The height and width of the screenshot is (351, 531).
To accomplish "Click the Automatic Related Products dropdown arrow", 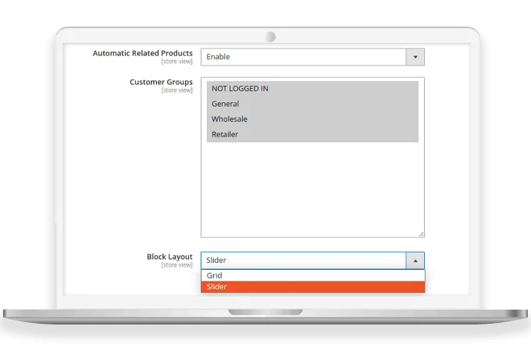I will coord(415,57).
